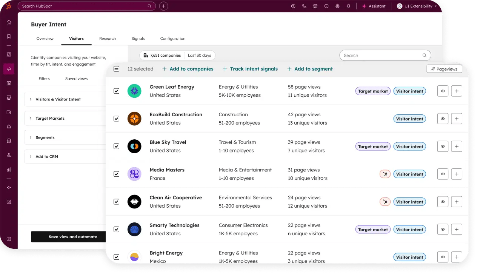Open the funnel icon in the sidebar
The height and width of the screenshot is (276, 483).
[x=9, y=97]
